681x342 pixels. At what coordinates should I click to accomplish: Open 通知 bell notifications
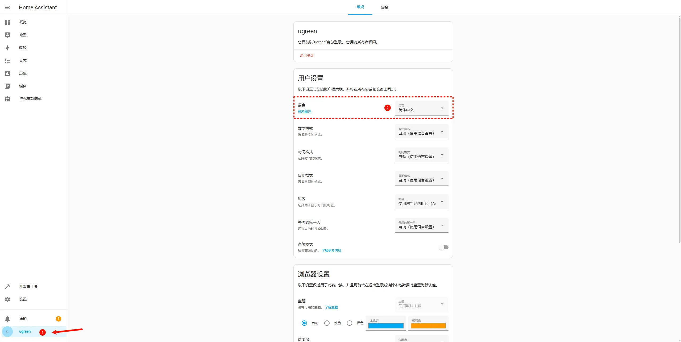click(x=7, y=319)
